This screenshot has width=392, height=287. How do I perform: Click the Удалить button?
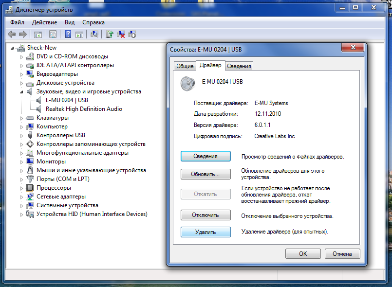(x=205, y=232)
